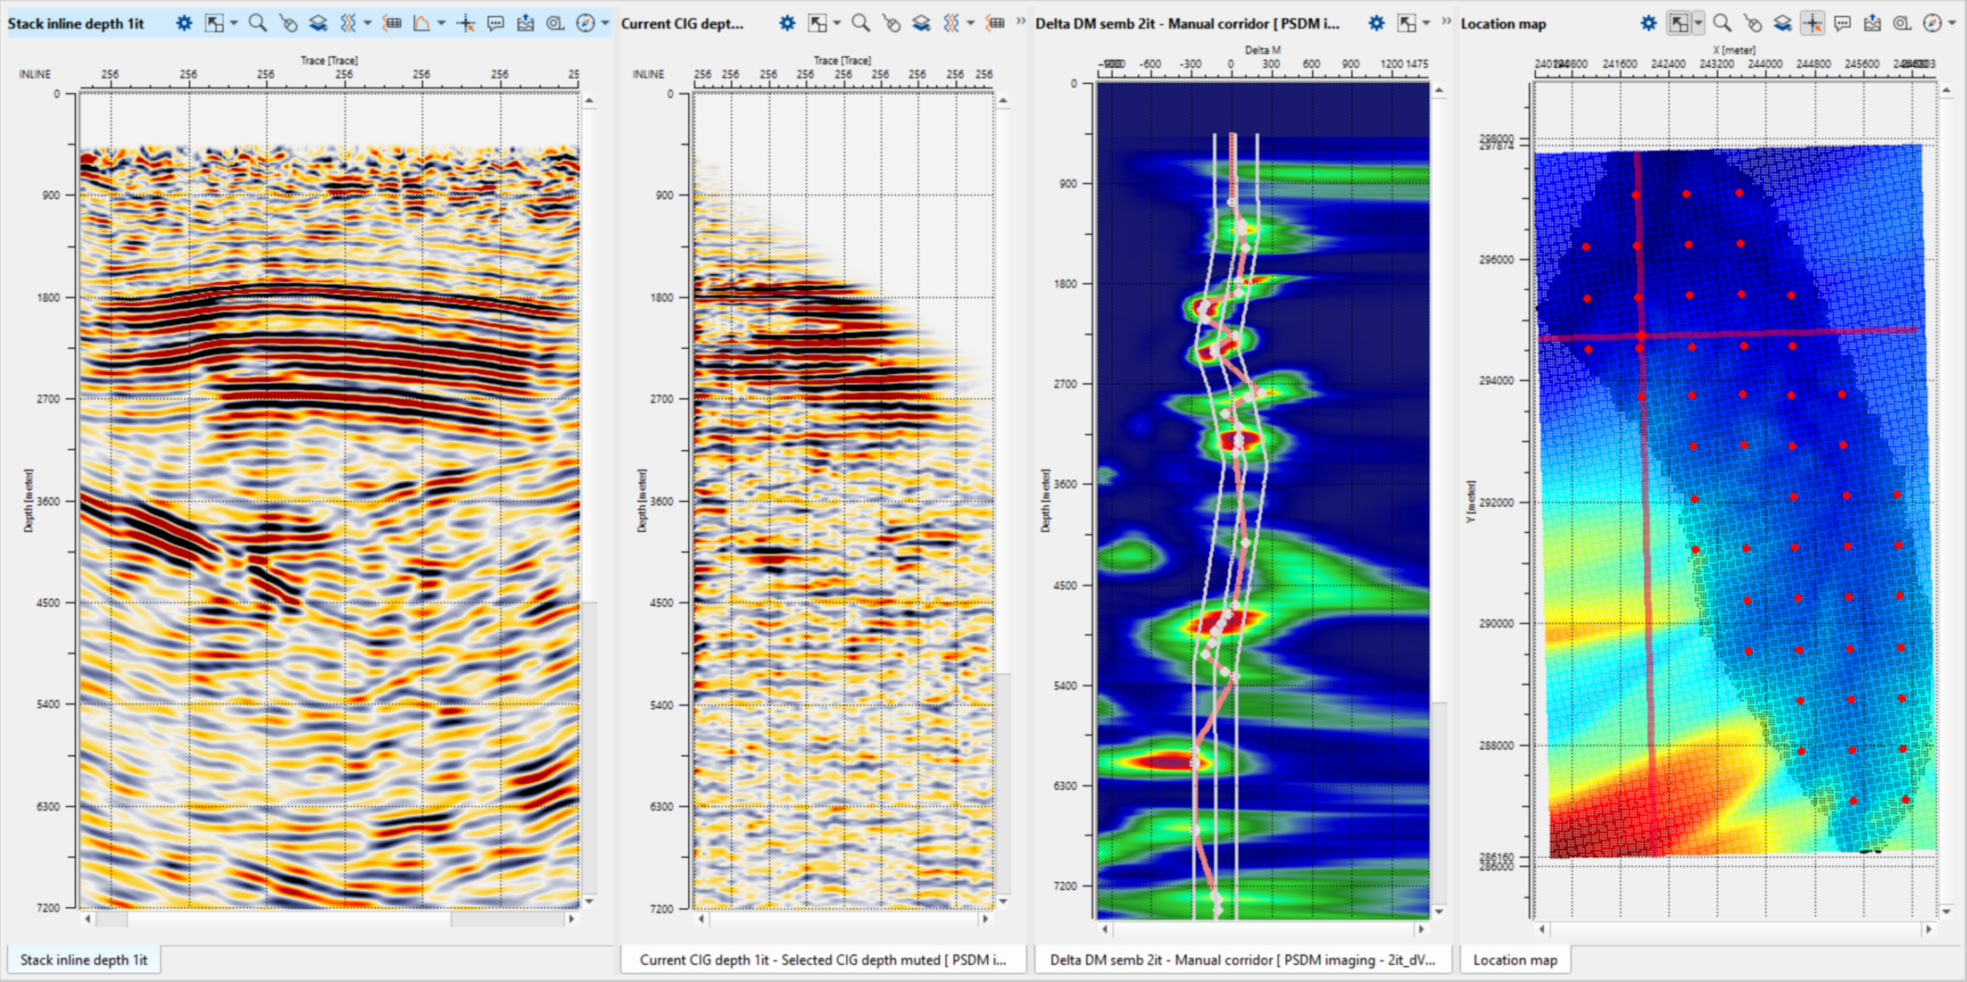The width and height of the screenshot is (1967, 982).
Task: Click the Current CIG depth 1it bottom tab
Action: pyautogui.click(x=822, y=960)
